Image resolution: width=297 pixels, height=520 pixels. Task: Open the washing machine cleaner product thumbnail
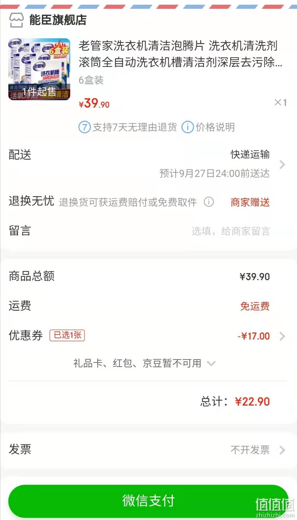click(39, 69)
